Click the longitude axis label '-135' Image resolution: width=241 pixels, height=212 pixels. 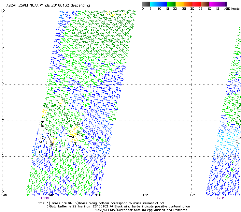3,195
